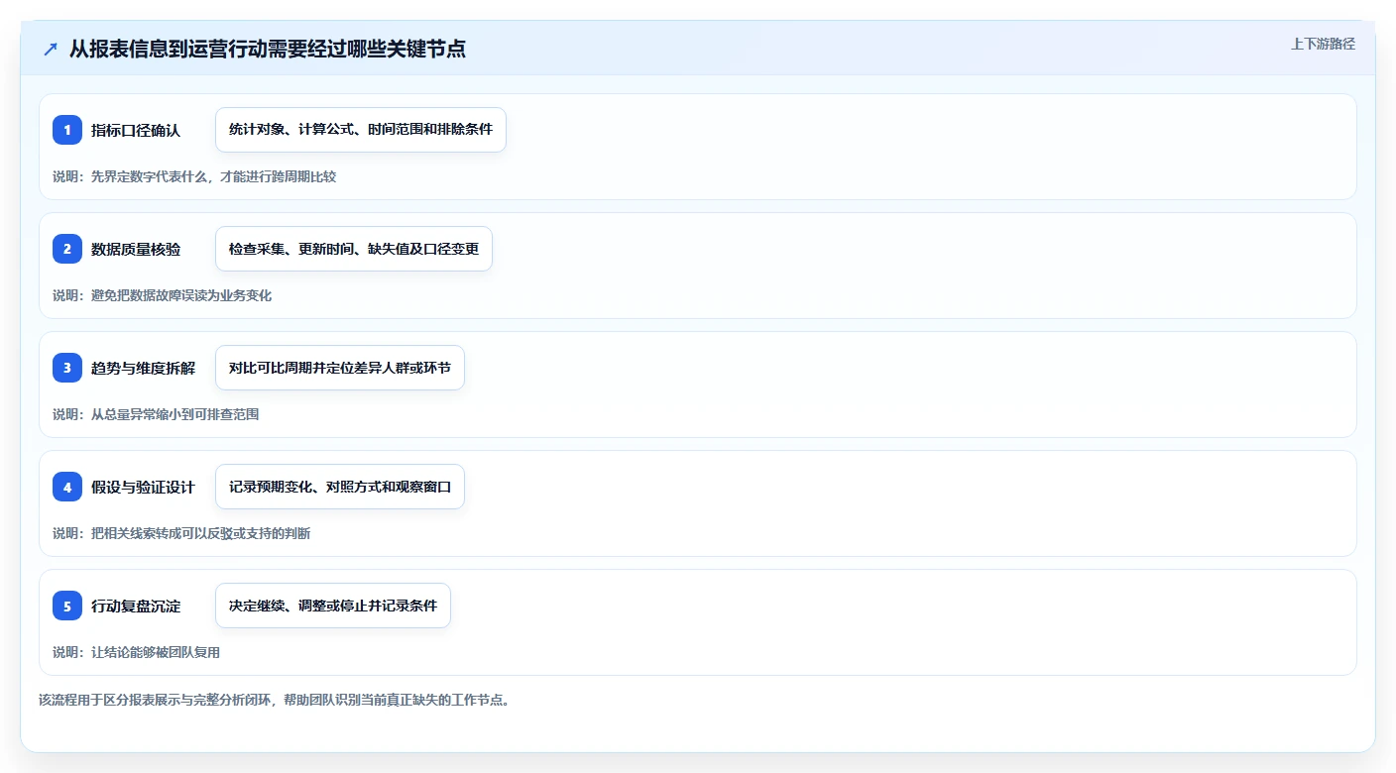Click the title 从报表信息到运营行动需要经过哪些关键节点
This screenshot has height=773, width=1396.
[268, 49]
